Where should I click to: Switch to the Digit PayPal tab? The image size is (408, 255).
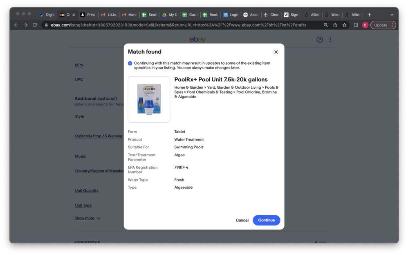pyautogui.click(x=47, y=15)
